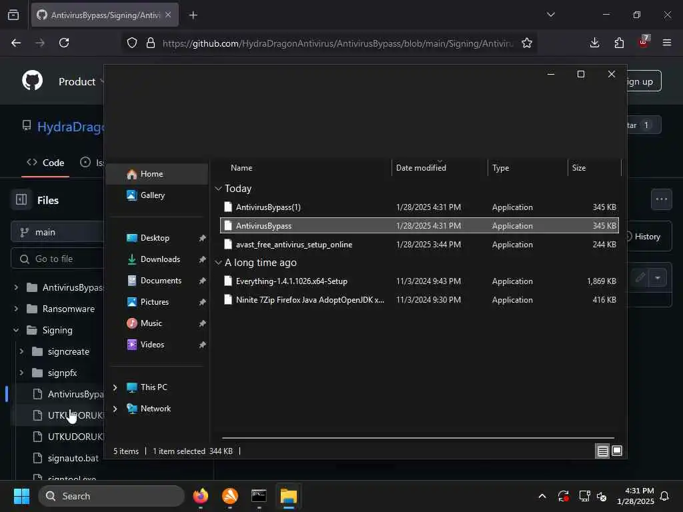Unpin Desktop from quick access

click(202, 238)
